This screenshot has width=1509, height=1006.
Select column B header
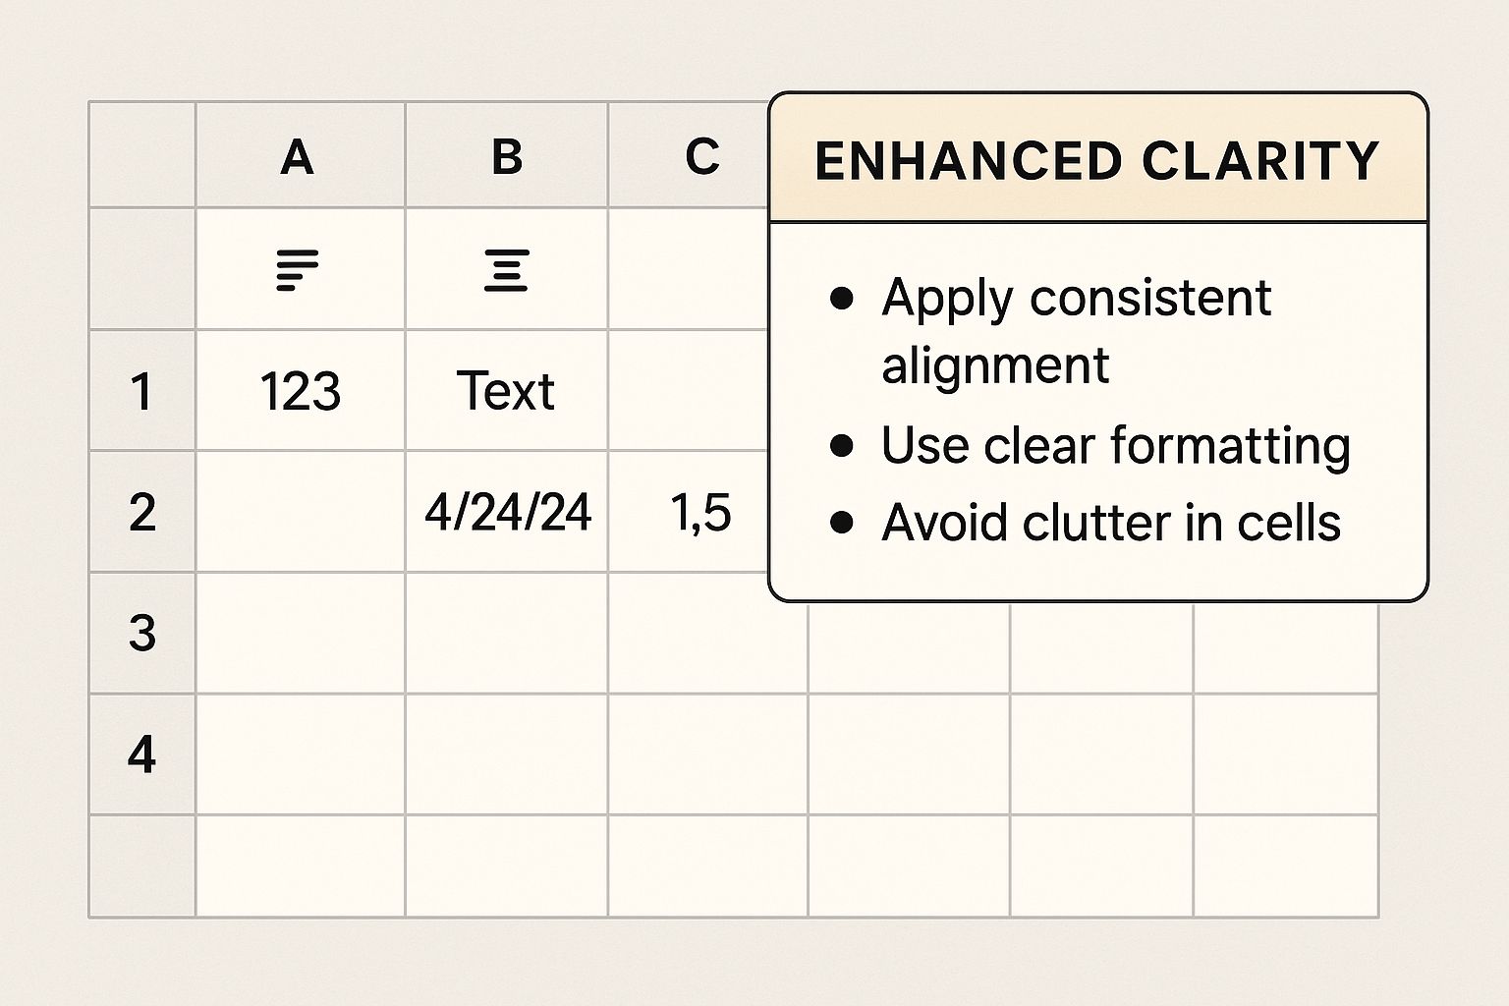(506, 156)
